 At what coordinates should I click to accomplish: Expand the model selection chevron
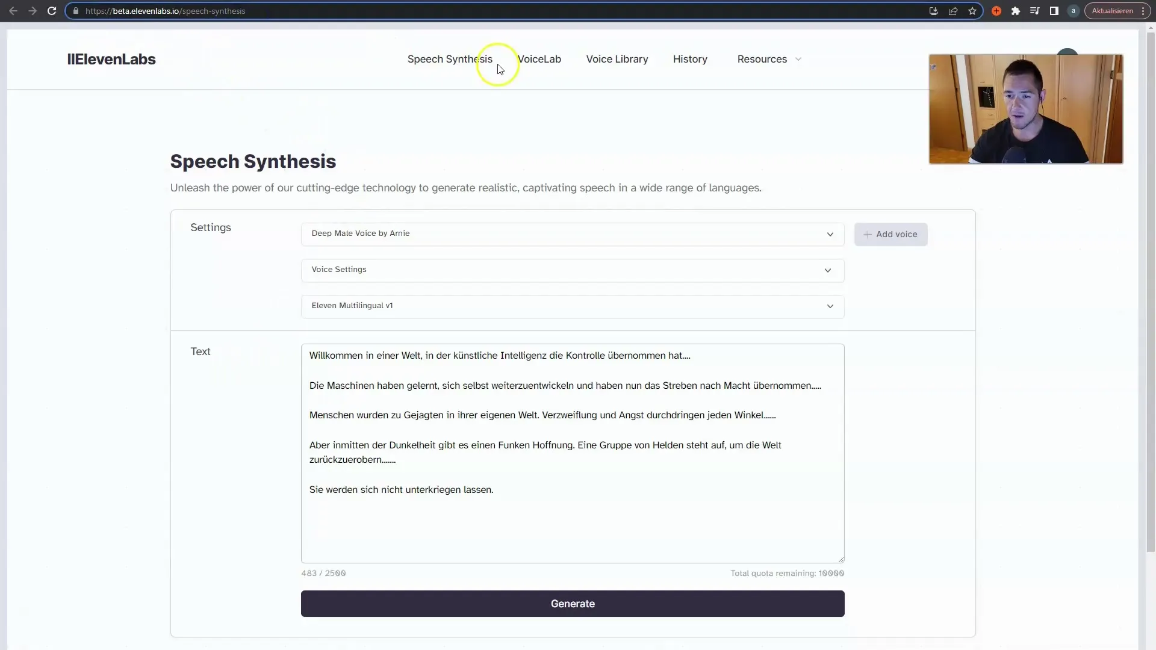click(x=830, y=306)
